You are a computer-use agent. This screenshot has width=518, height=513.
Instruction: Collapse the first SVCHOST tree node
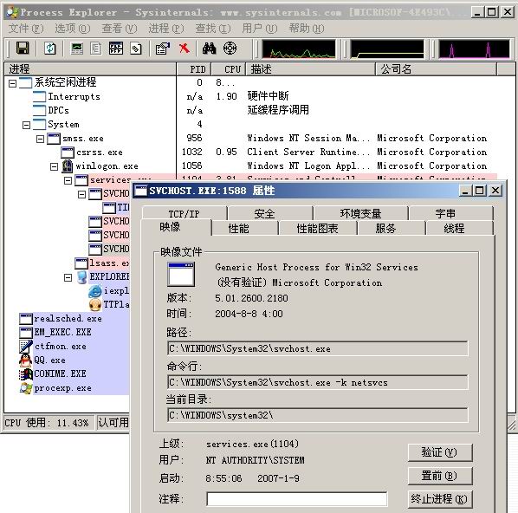point(82,194)
